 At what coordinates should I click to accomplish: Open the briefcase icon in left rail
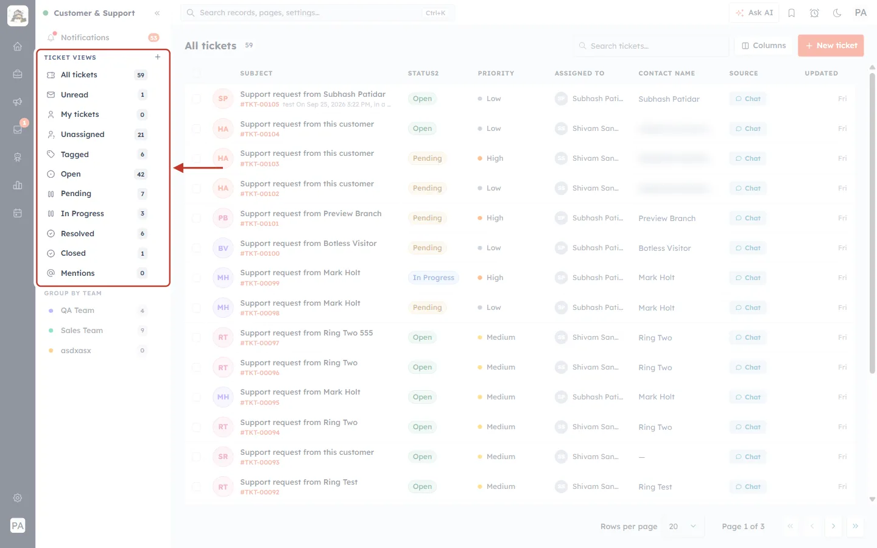point(18,74)
